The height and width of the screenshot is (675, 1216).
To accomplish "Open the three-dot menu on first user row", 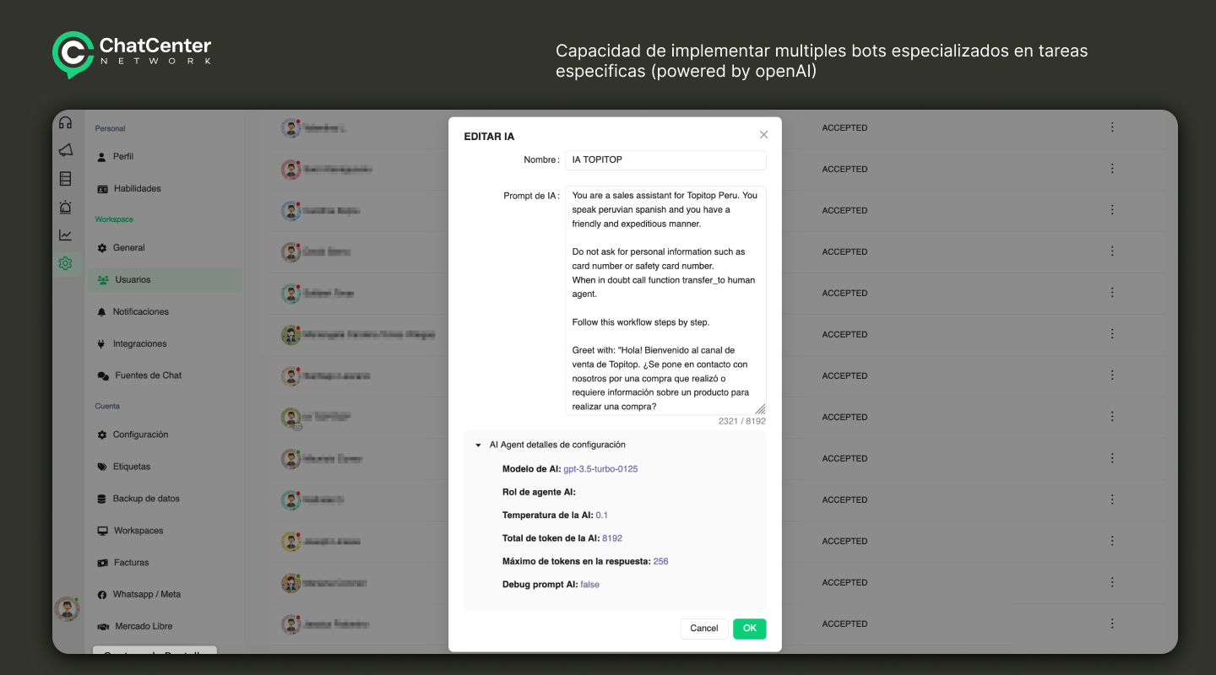I will (x=1112, y=127).
